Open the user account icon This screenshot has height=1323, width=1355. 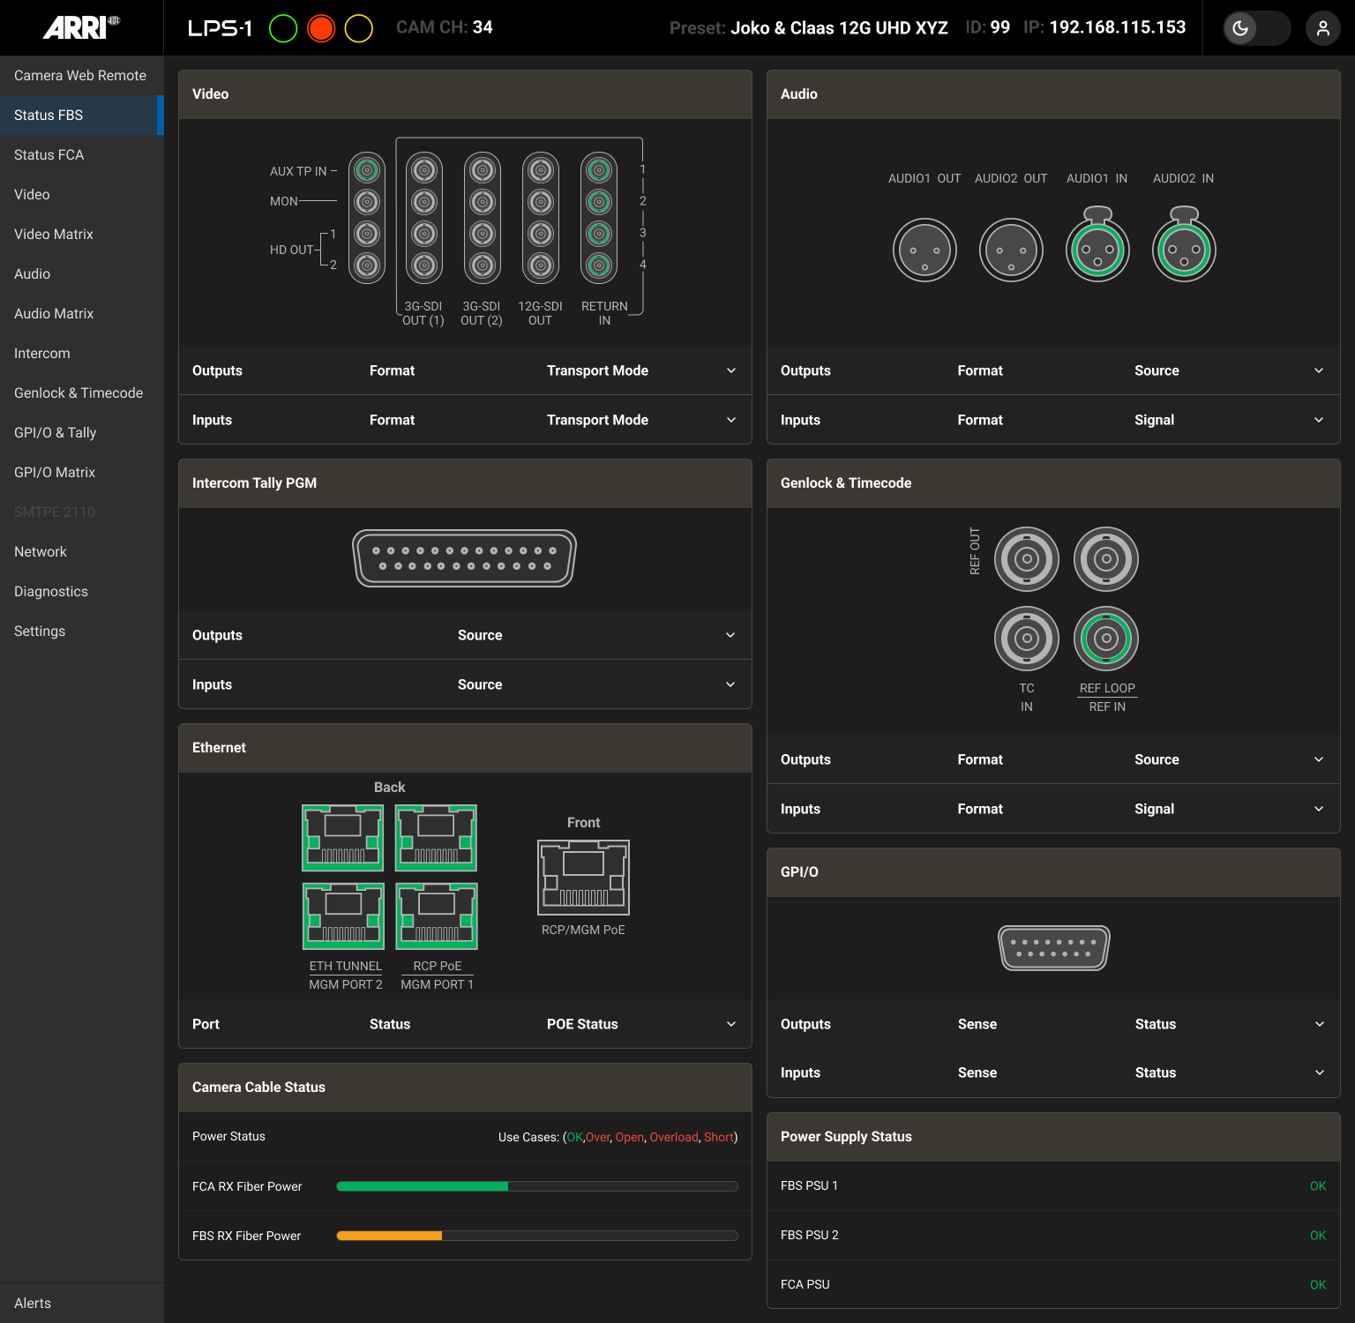tap(1322, 28)
